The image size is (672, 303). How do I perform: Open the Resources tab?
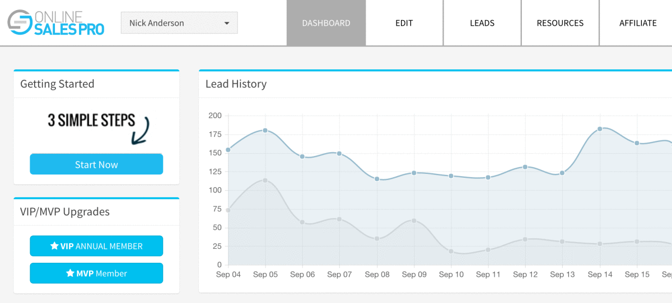(x=560, y=23)
